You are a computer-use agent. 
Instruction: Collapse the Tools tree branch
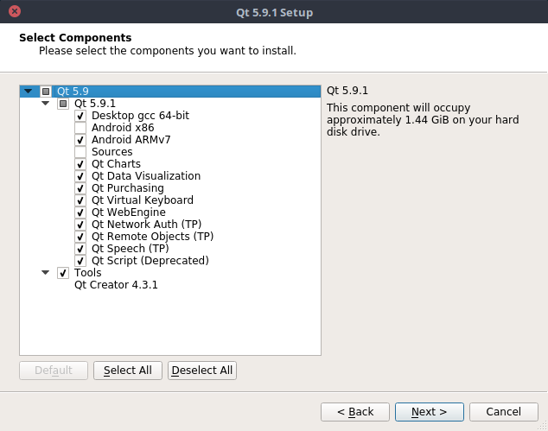coord(46,272)
